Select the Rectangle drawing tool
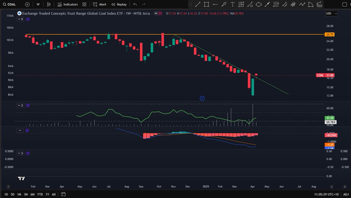This screenshot has width=351, height=198. (207, 4)
